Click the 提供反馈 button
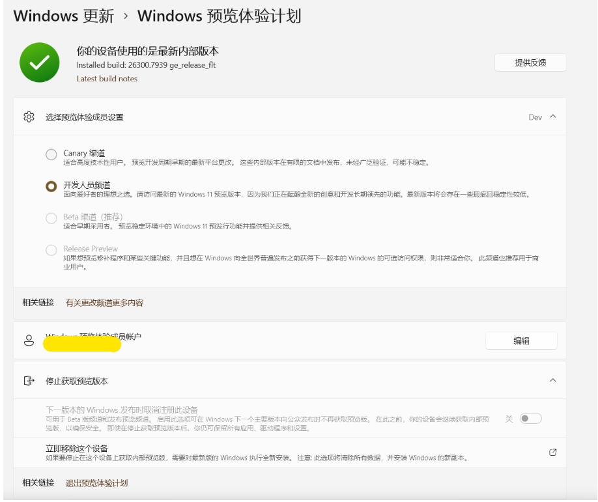The height and width of the screenshot is (502, 598). (530, 63)
